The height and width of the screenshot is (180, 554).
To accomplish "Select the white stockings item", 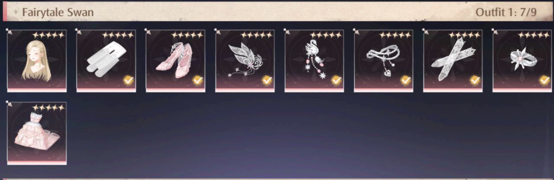I will pyautogui.click(x=106, y=60).
